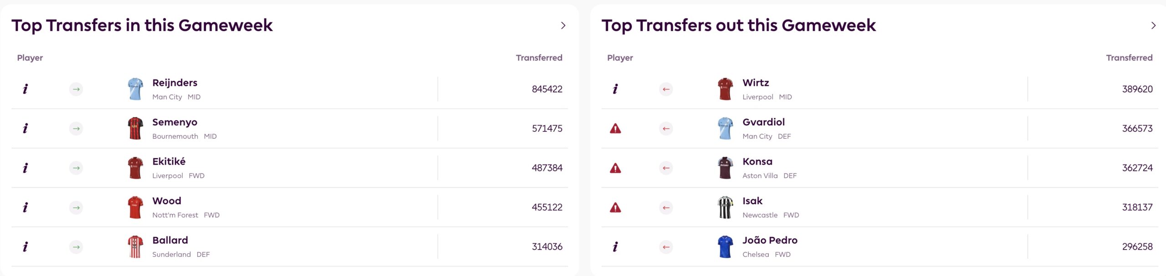Open Wood Nott'm Forest player entry

click(290, 207)
